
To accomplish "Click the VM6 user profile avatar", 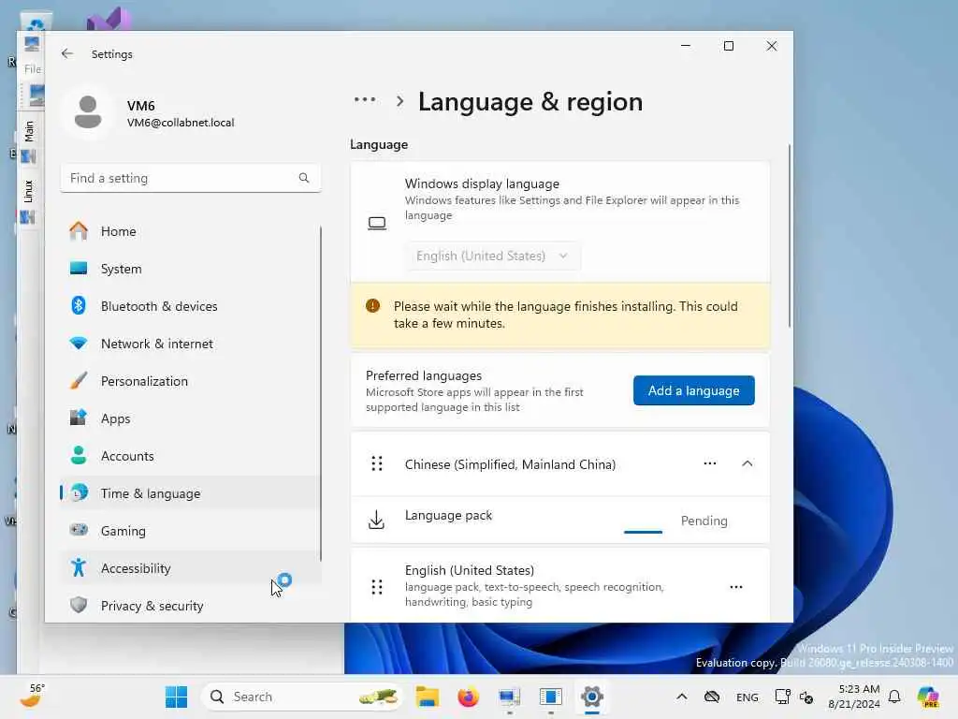I will coord(88,112).
